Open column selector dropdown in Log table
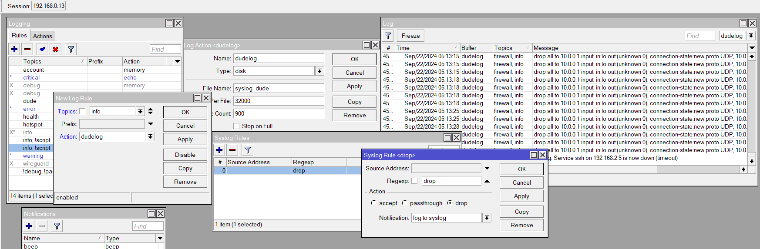Screen dimensions: 760x249 [x=752, y=48]
